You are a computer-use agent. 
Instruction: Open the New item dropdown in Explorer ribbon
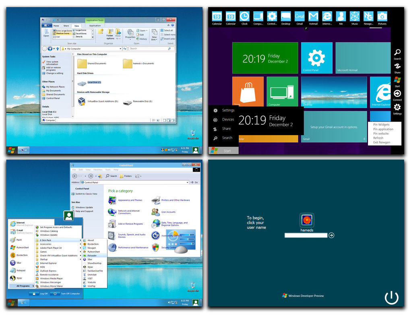click(x=155, y=35)
